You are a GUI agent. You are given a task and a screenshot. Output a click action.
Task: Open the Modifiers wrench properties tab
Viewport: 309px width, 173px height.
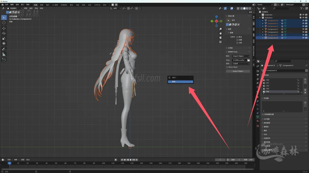(258, 101)
